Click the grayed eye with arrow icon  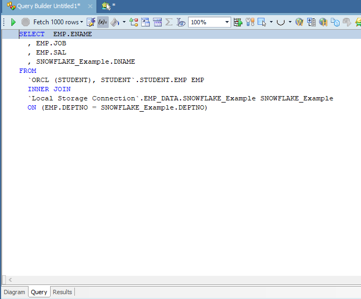click(347, 22)
